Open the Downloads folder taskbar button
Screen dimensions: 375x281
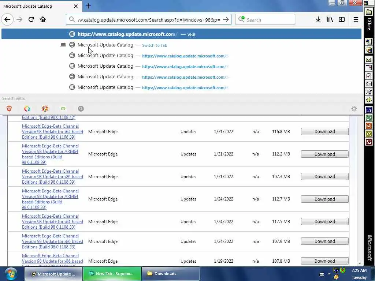point(171,274)
